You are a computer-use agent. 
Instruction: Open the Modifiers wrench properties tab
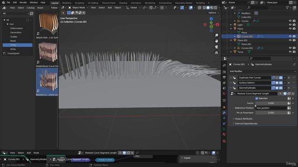[x=224, y=113]
